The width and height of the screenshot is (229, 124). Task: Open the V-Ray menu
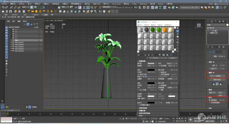(x=134, y=4)
